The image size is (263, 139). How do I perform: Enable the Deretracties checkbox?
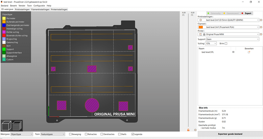pos(102,134)
